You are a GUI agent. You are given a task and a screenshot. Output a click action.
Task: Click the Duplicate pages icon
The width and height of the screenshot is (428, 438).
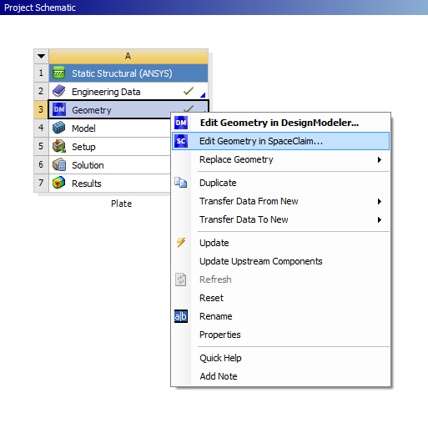click(181, 183)
